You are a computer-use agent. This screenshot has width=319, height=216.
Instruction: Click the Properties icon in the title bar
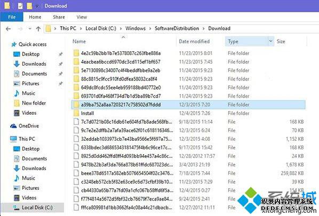(20, 6)
